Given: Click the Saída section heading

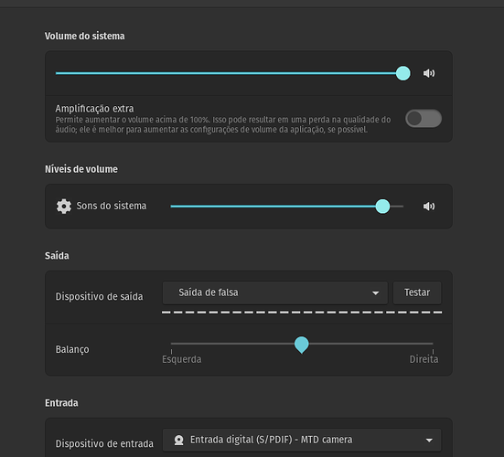Looking at the screenshot, I should (57, 256).
